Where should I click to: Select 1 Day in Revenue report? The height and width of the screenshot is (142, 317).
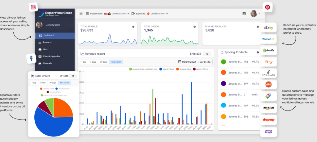(84, 62)
